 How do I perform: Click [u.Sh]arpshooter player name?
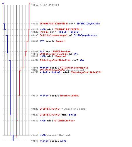85,35
